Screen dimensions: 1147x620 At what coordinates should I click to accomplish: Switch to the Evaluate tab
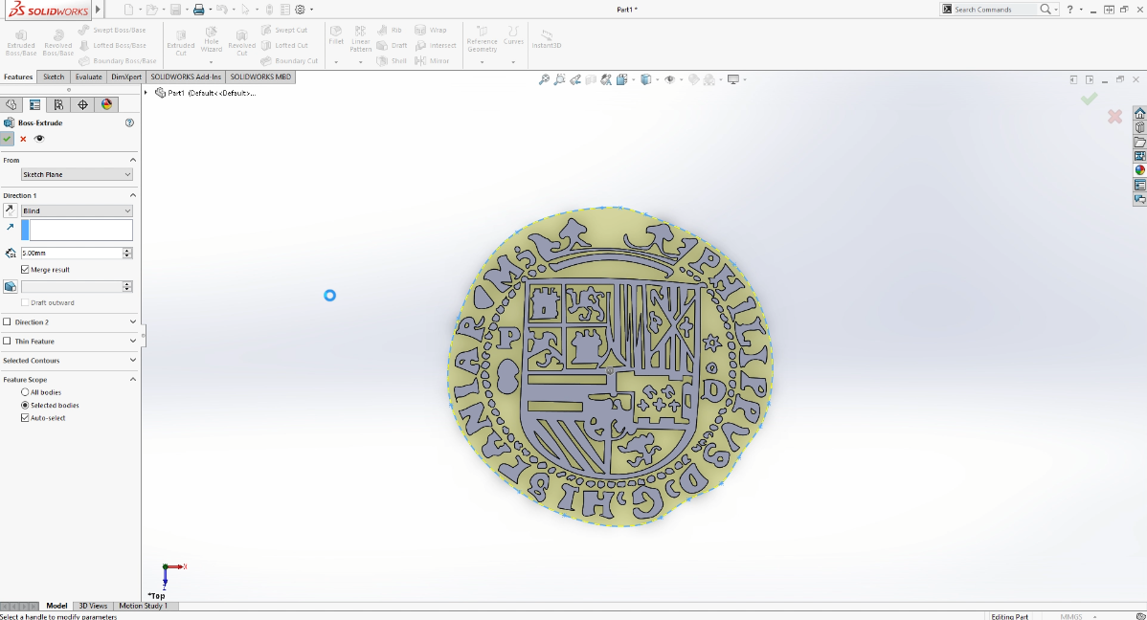tap(88, 77)
